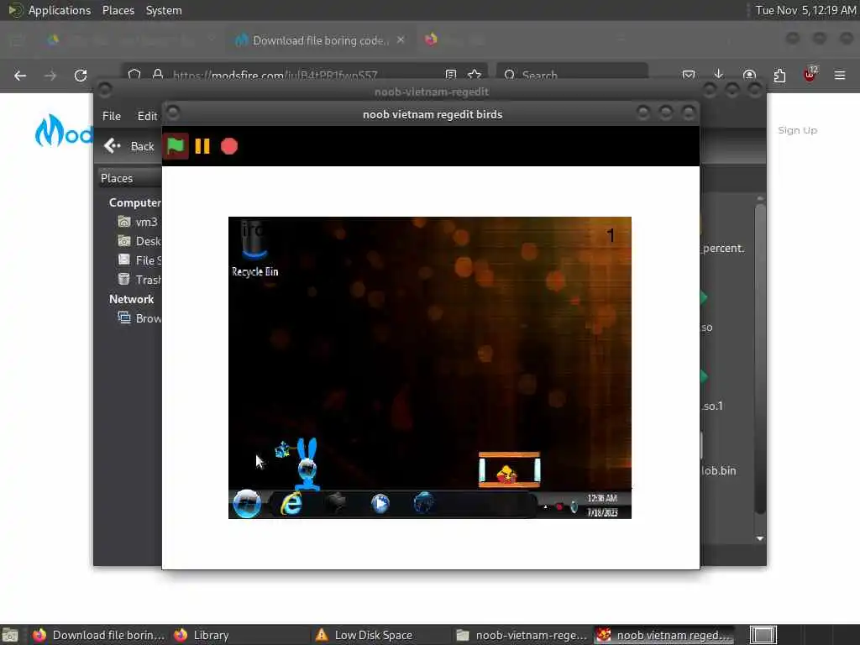Click the clock in top panel
The width and height of the screenshot is (860, 645).
[x=805, y=10]
